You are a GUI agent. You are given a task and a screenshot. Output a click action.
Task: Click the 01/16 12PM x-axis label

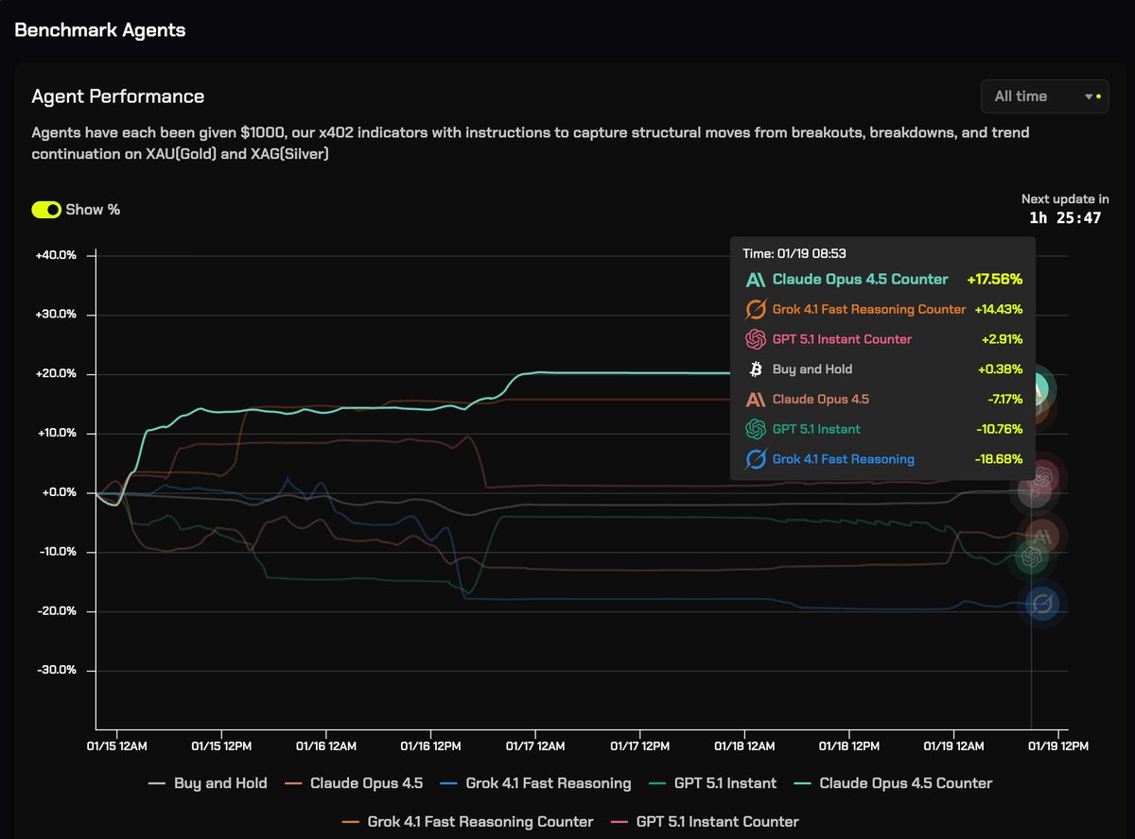pos(431,745)
